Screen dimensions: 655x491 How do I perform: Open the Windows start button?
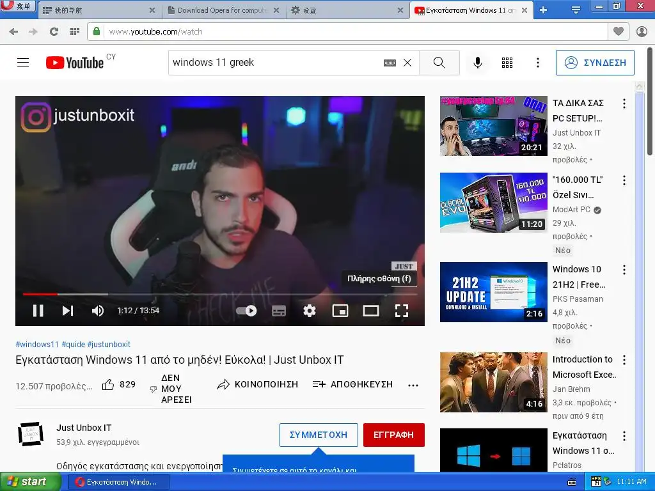(30, 482)
